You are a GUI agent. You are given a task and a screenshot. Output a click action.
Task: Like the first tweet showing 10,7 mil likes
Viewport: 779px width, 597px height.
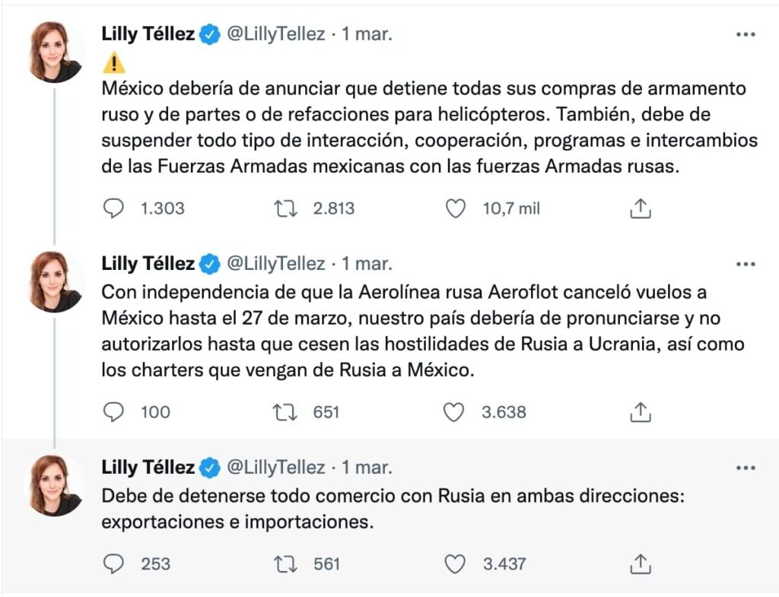coord(456,208)
